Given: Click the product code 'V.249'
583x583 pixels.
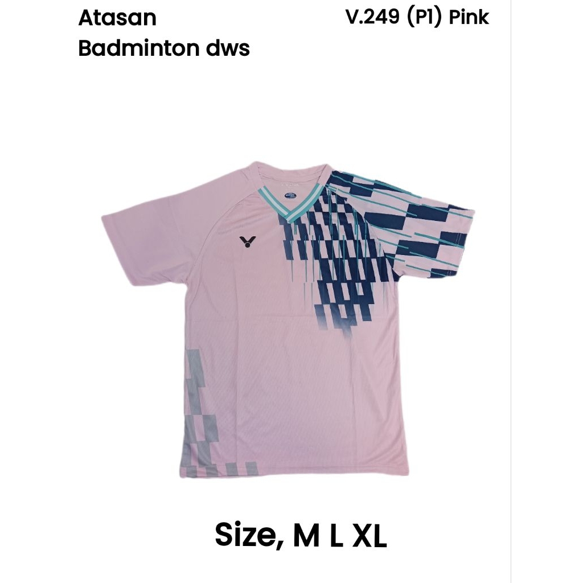Looking at the screenshot, I should 372,17.
